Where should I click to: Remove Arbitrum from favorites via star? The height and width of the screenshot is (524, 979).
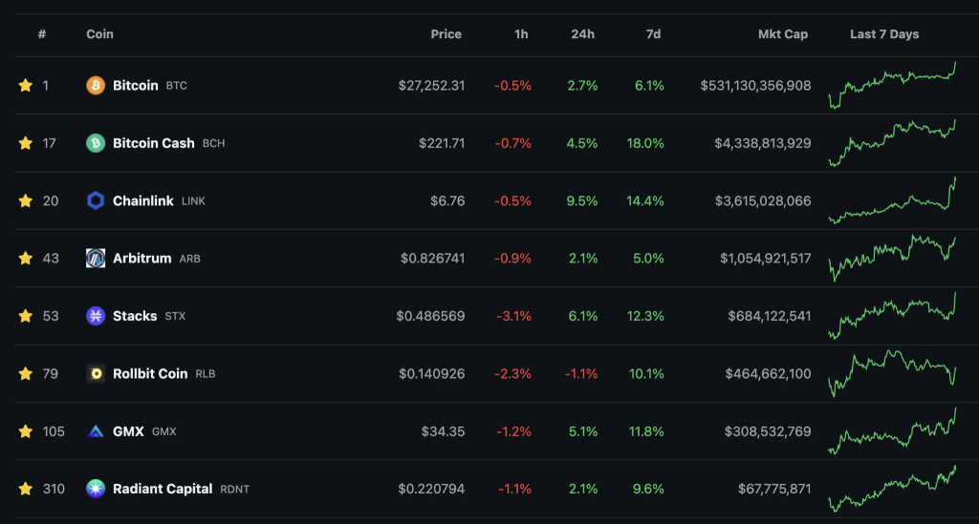click(26, 258)
